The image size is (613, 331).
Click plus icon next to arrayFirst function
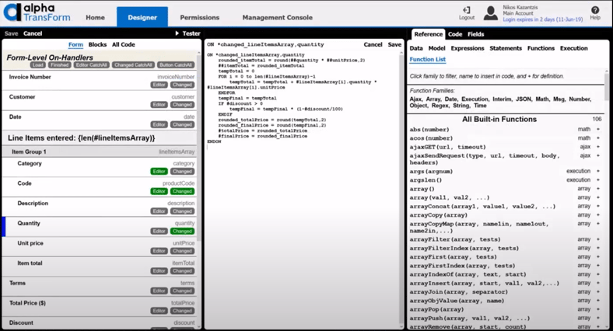597,257
